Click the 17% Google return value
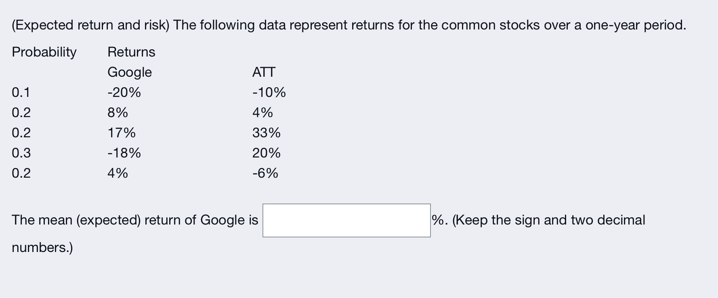This screenshot has height=298, width=718. (121, 133)
